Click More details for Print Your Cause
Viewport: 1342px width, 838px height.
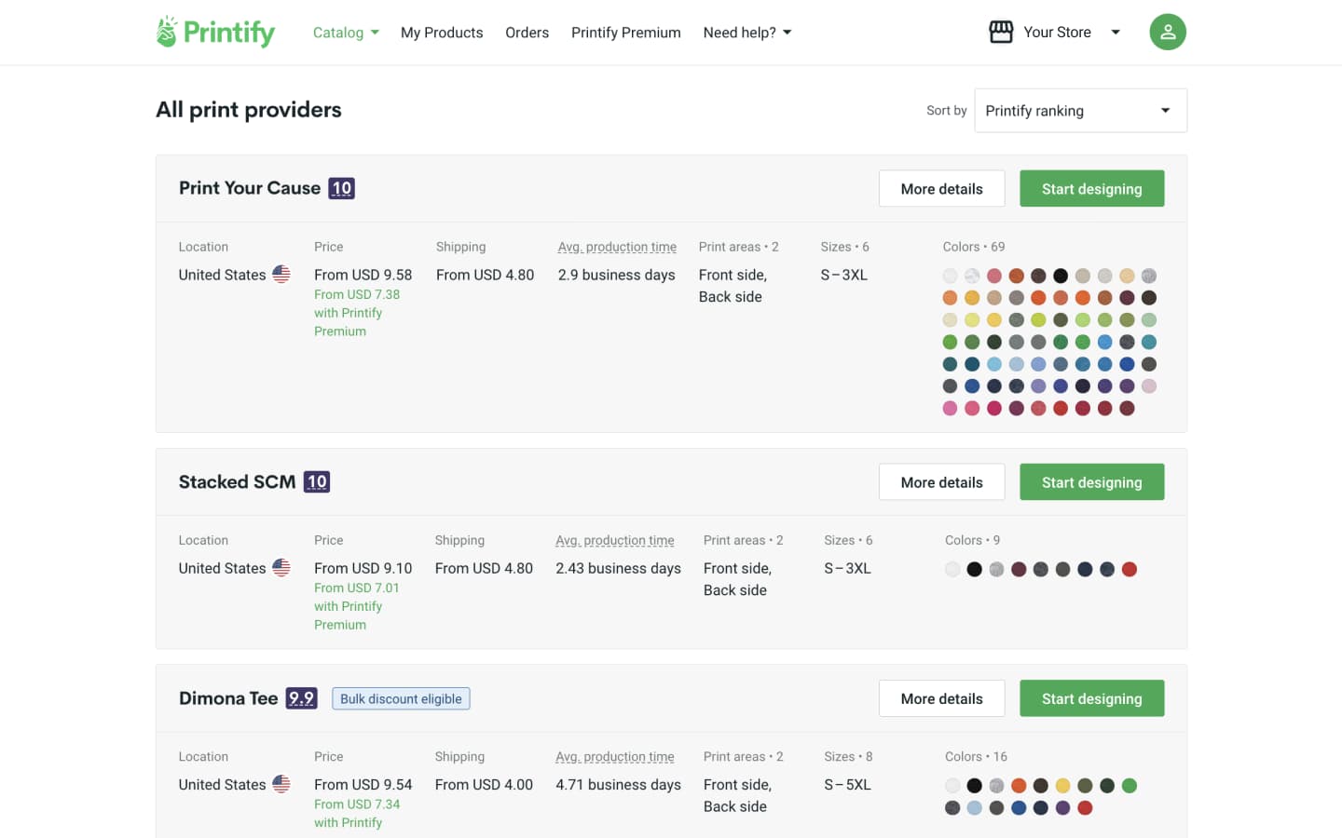coord(941,188)
